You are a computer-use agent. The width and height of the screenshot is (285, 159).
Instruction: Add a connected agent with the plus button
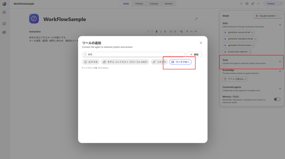(280, 89)
